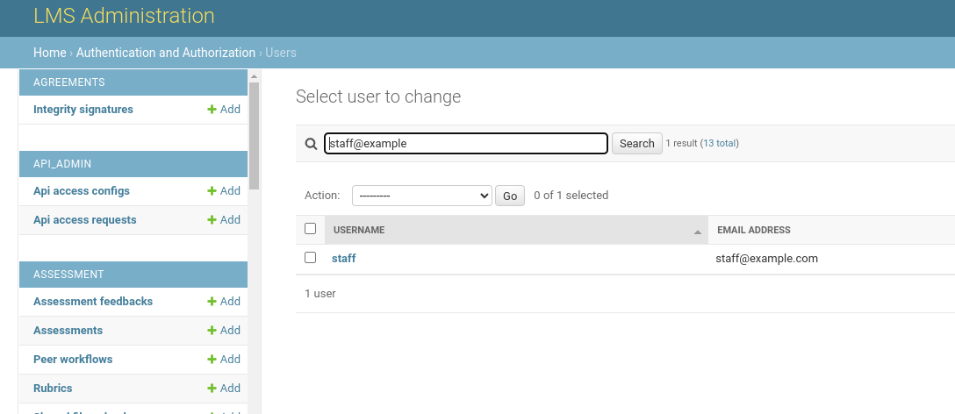955x414 pixels.
Task: Add a new Api access config
Action: point(224,191)
